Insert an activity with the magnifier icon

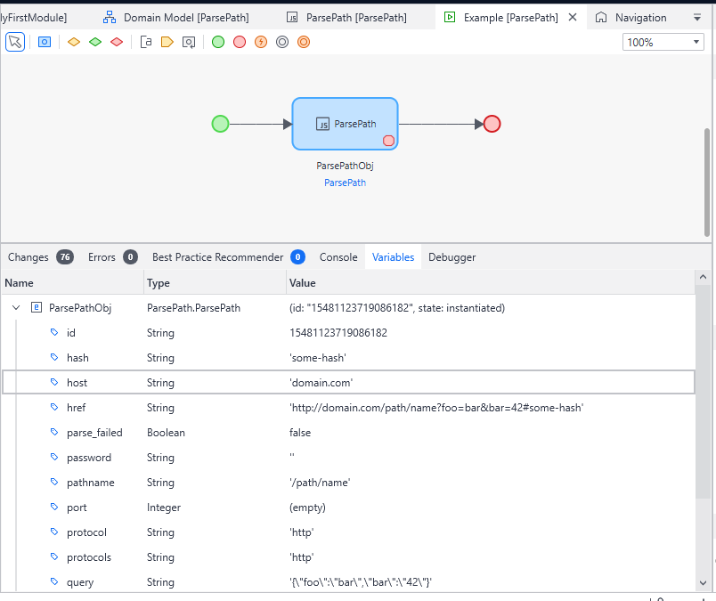coord(189,42)
